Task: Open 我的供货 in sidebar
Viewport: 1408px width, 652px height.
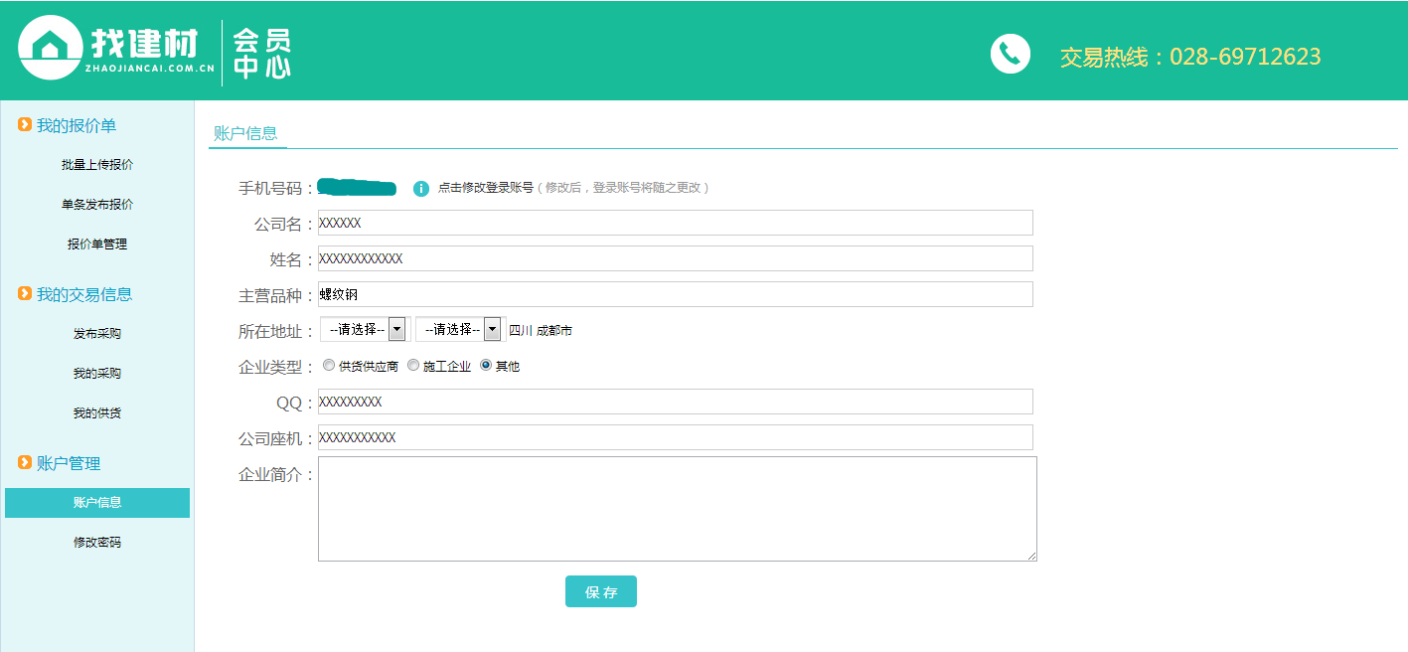Action: click(x=97, y=413)
